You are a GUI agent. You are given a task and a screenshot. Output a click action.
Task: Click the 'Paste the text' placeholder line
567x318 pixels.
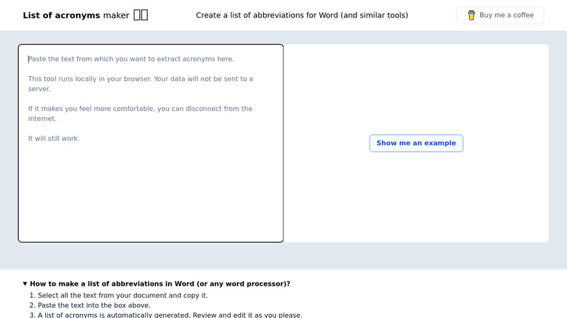tap(131, 59)
